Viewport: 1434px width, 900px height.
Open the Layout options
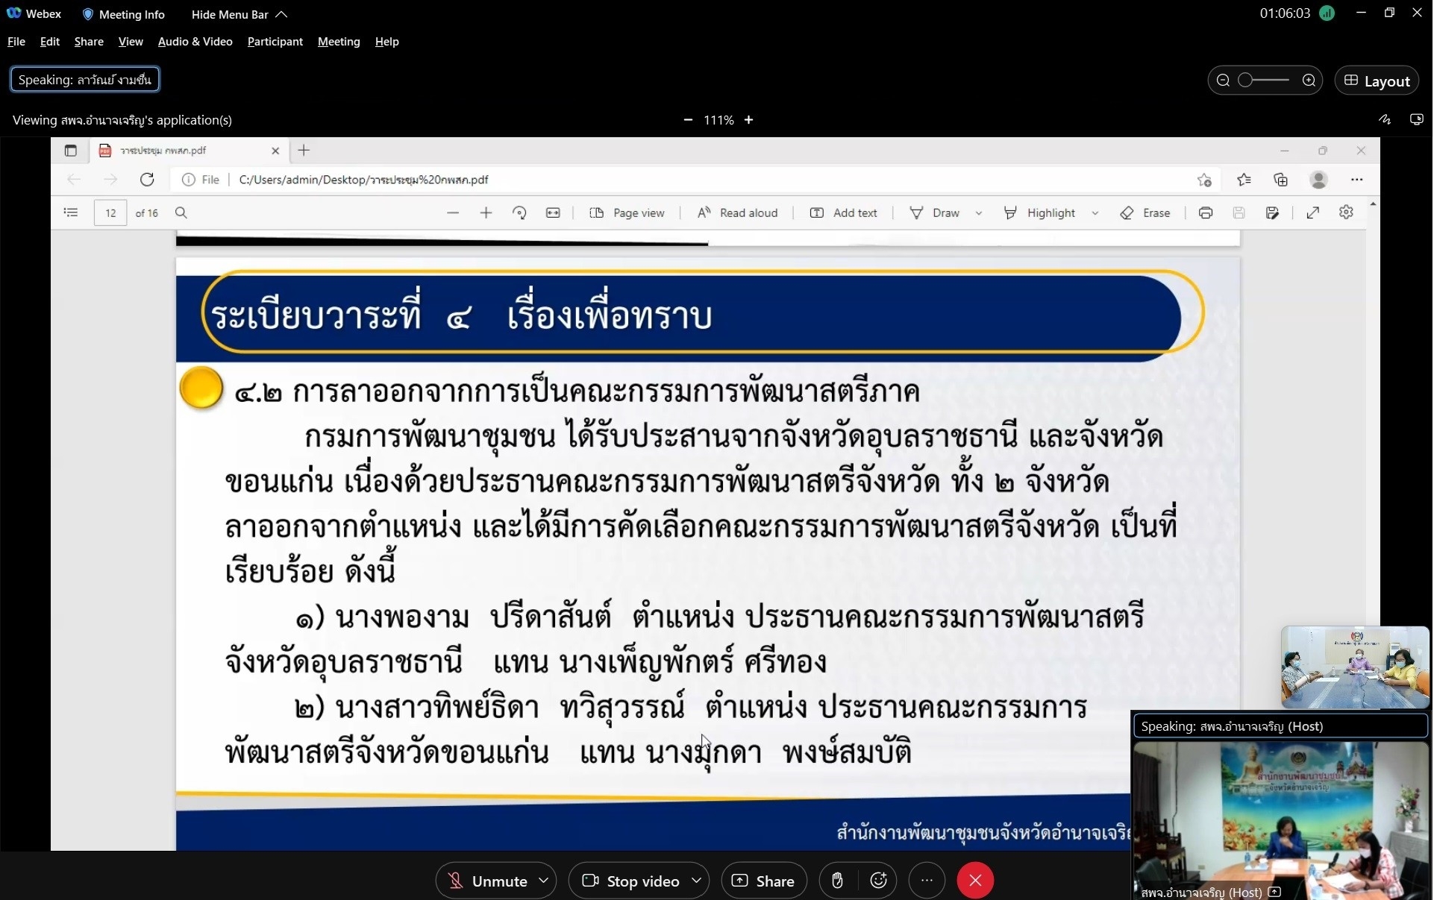pos(1377,81)
